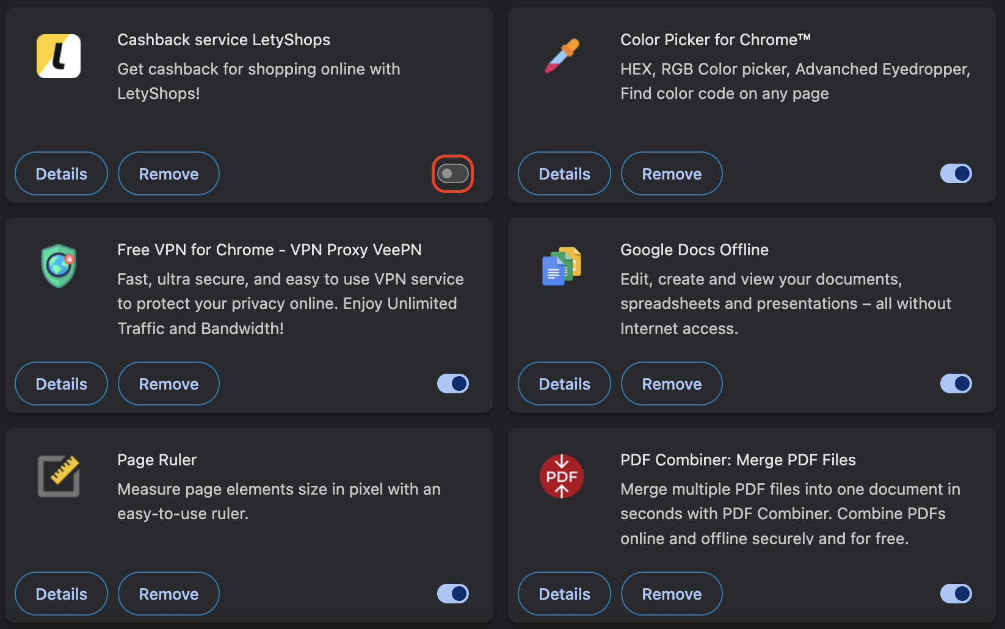Viewport: 1005px width, 629px height.
Task: Open Details for Cashback service LetyShops
Action: tap(61, 173)
